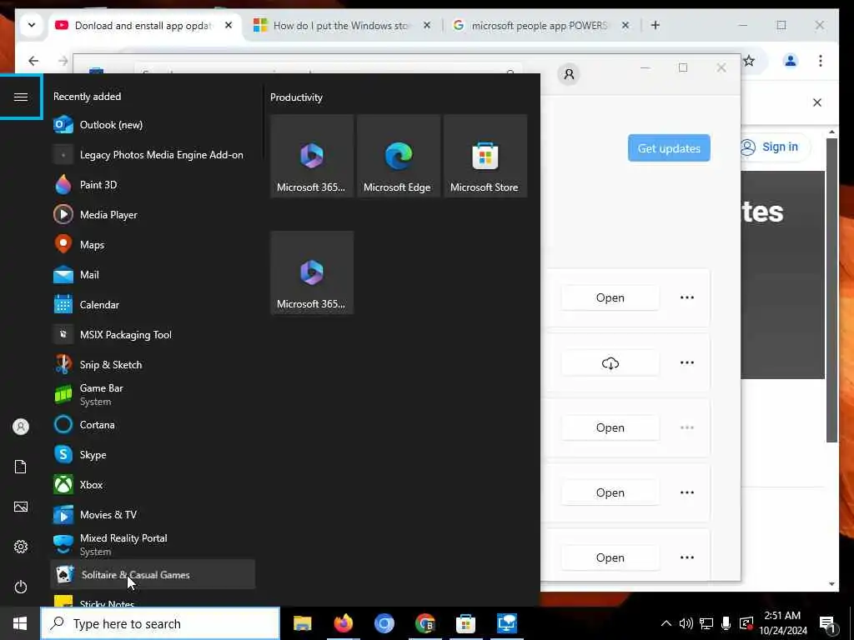Open the notification center
Viewport: 854px width, 640px height.
coord(828,623)
